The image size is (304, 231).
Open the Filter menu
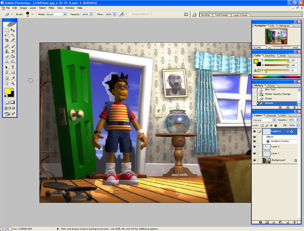pyautogui.click(x=52, y=8)
